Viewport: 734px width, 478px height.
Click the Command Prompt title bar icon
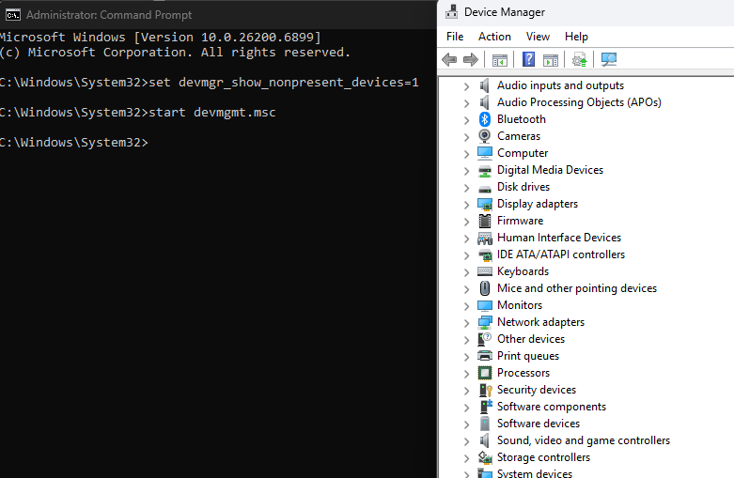click(12, 14)
